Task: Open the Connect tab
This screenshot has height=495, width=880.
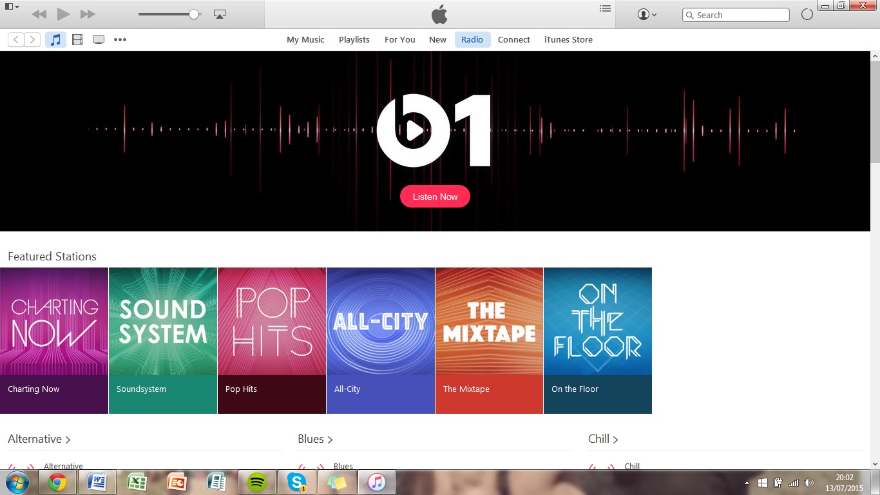Action: pos(514,39)
